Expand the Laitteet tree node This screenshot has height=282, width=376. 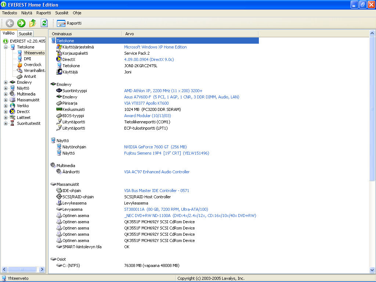pos(6,117)
